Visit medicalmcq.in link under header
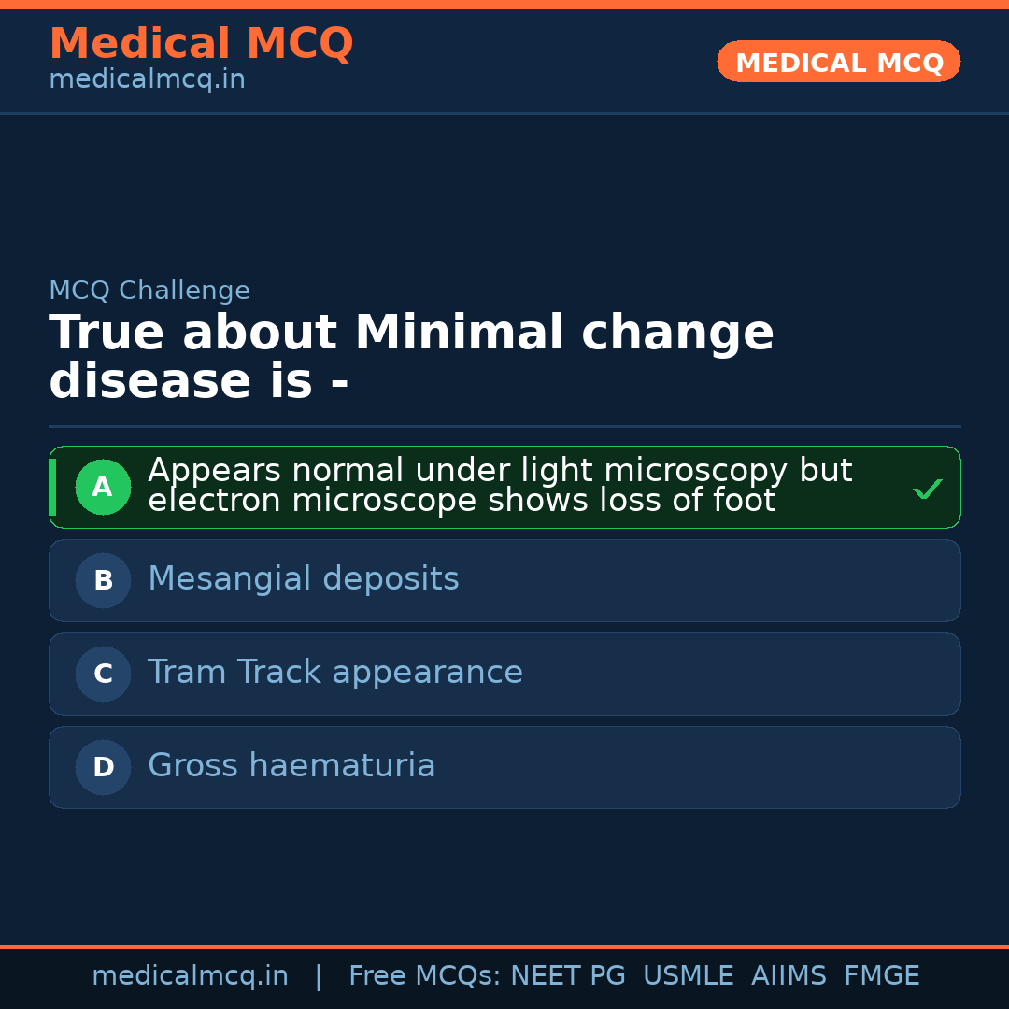Image resolution: width=1009 pixels, height=1009 pixels. [147, 80]
